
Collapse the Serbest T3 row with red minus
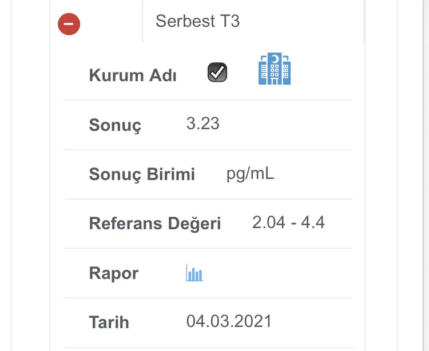[69, 24]
